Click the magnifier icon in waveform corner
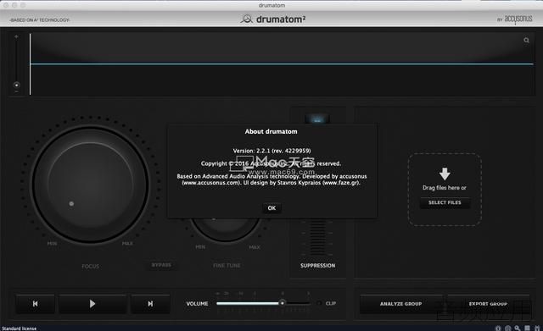This screenshot has height=331, width=543. tap(526, 41)
